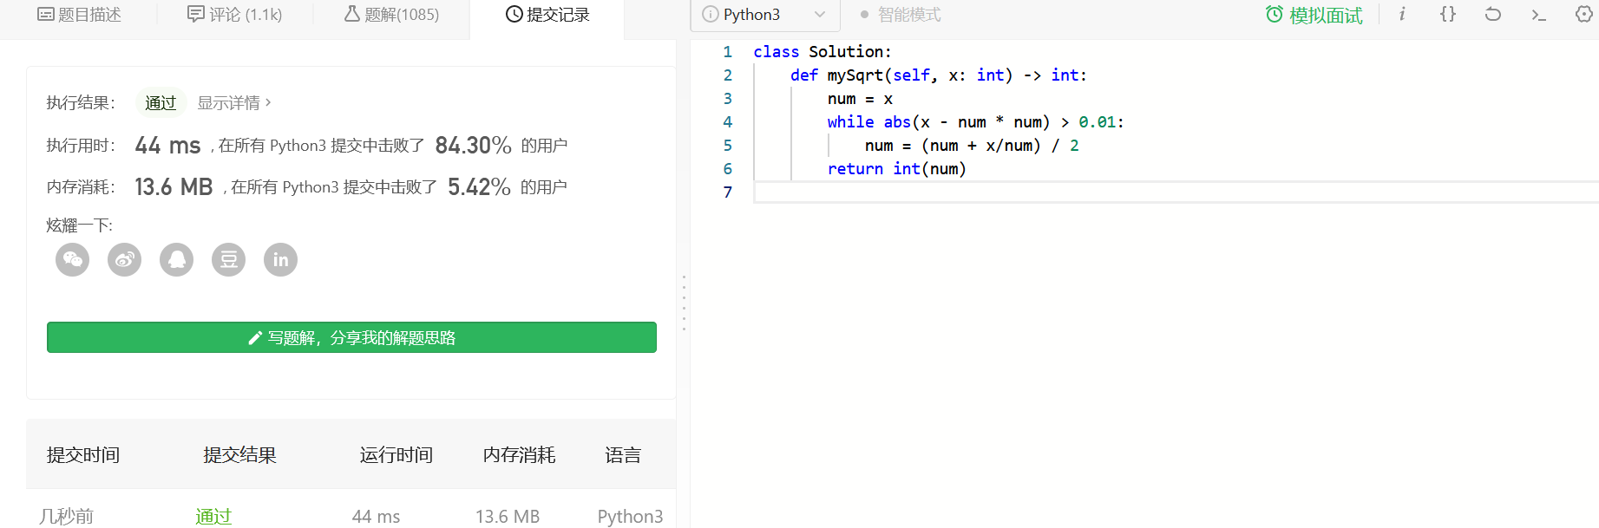Open the 题目描述 tab
The image size is (1599, 528).
click(x=79, y=15)
